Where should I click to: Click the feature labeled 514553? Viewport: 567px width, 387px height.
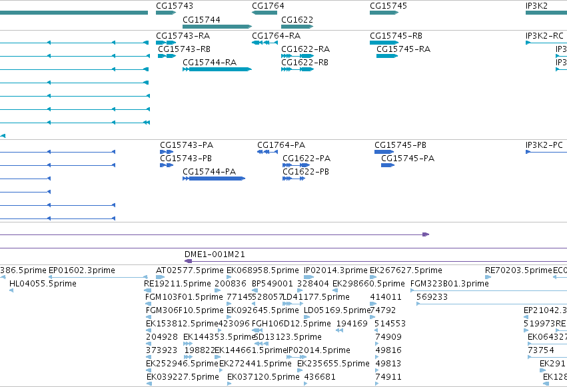(x=376, y=330)
